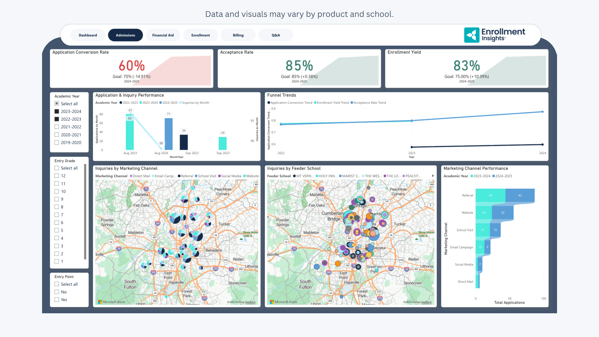The height and width of the screenshot is (337, 599).
Task: Click the 2022-2023 legend dot in Application chart
Action: click(x=121, y=103)
